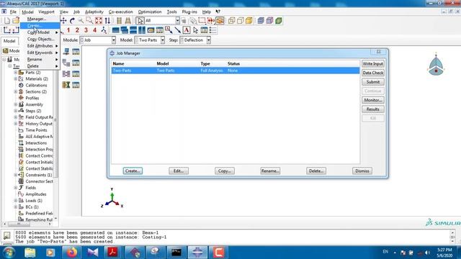Click the view triad compass in viewport

(x=436, y=66)
